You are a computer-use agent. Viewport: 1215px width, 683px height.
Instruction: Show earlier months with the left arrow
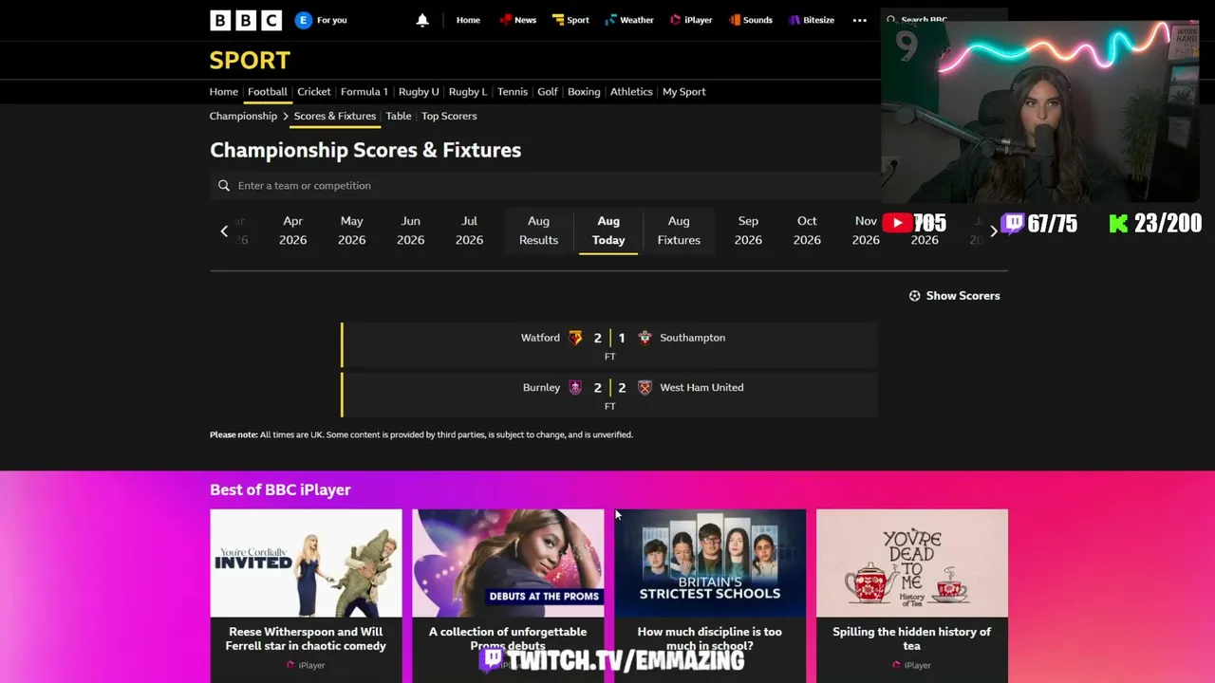coord(224,231)
